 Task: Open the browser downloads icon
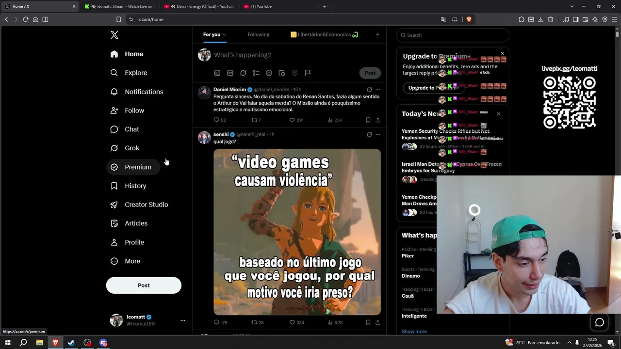point(540,19)
